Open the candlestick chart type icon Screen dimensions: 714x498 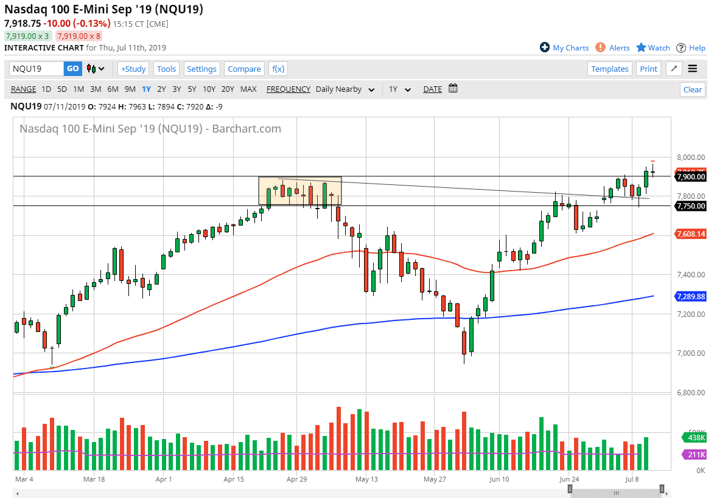click(x=90, y=69)
